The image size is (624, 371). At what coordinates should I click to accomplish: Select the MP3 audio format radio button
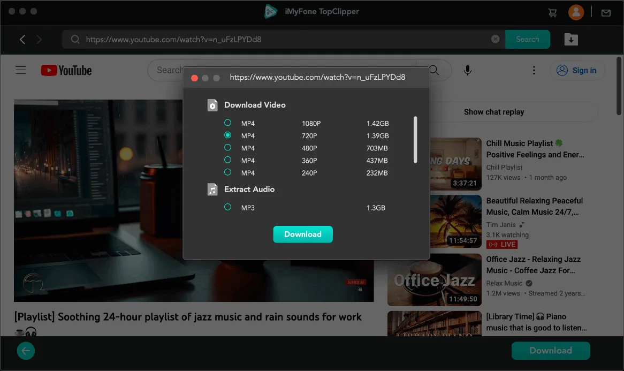coord(227,208)
